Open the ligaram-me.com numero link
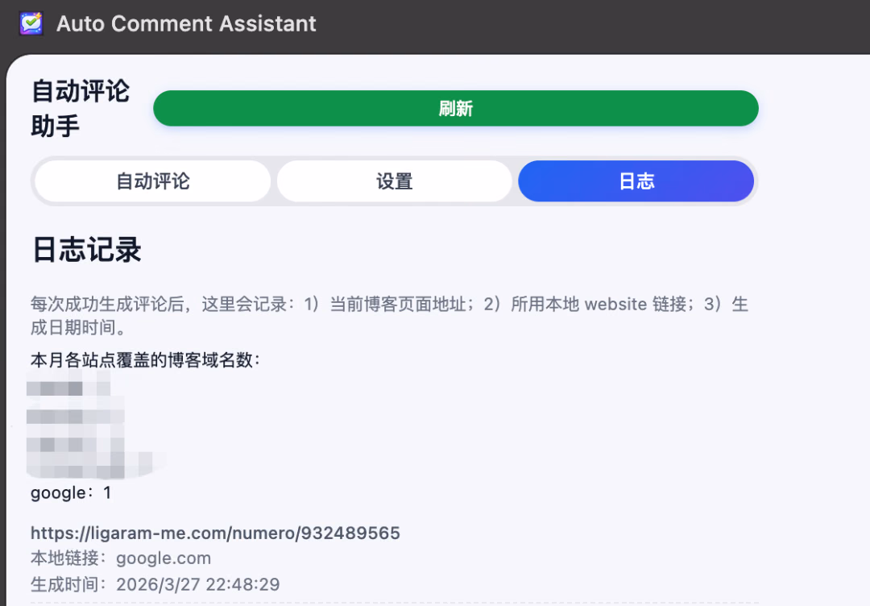 [x=215, y=533]
